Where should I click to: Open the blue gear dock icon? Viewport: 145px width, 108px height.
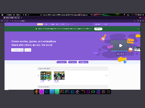[x=47, y=92]
